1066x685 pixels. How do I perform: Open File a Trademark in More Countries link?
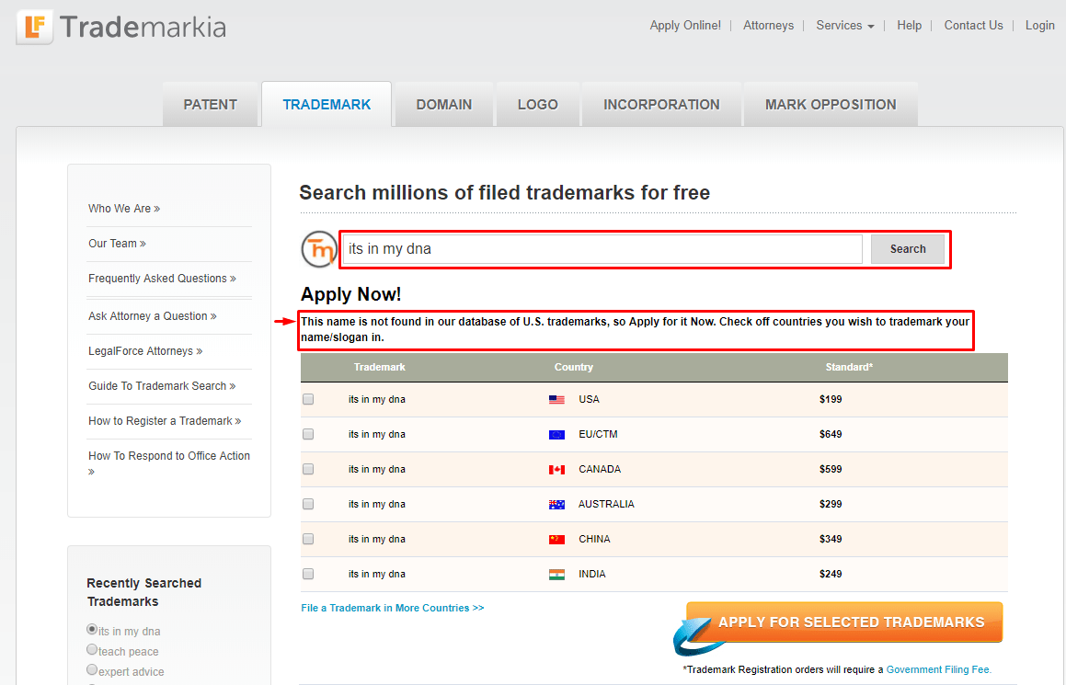392,608
